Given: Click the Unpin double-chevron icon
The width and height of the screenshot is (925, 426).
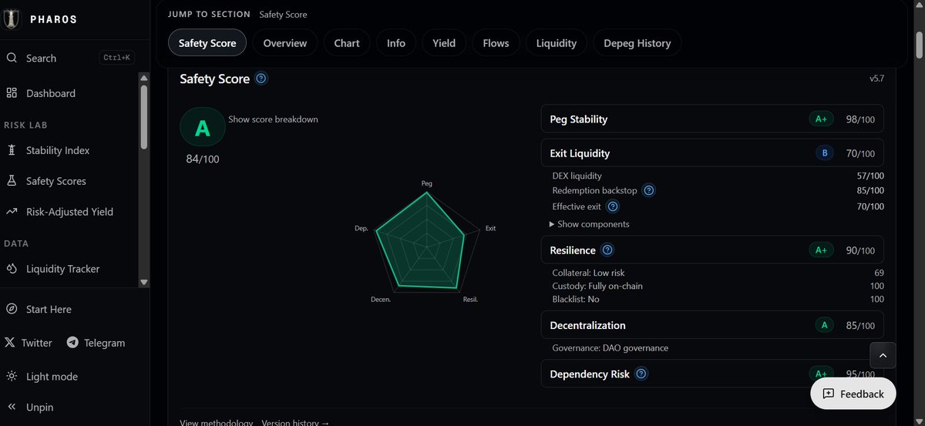Looking at the screenshot, I should 12,408.
